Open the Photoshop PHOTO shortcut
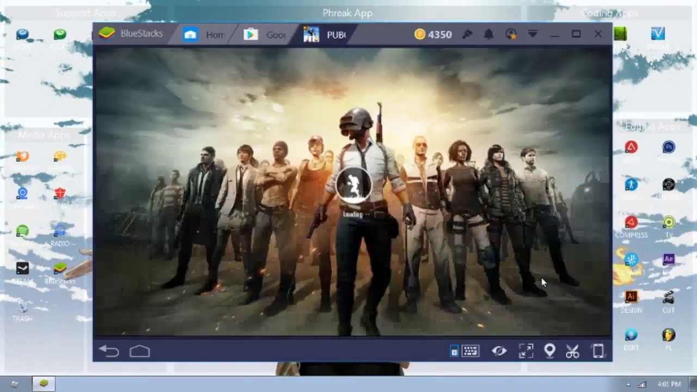697x392 pixels. pos(669,151)
